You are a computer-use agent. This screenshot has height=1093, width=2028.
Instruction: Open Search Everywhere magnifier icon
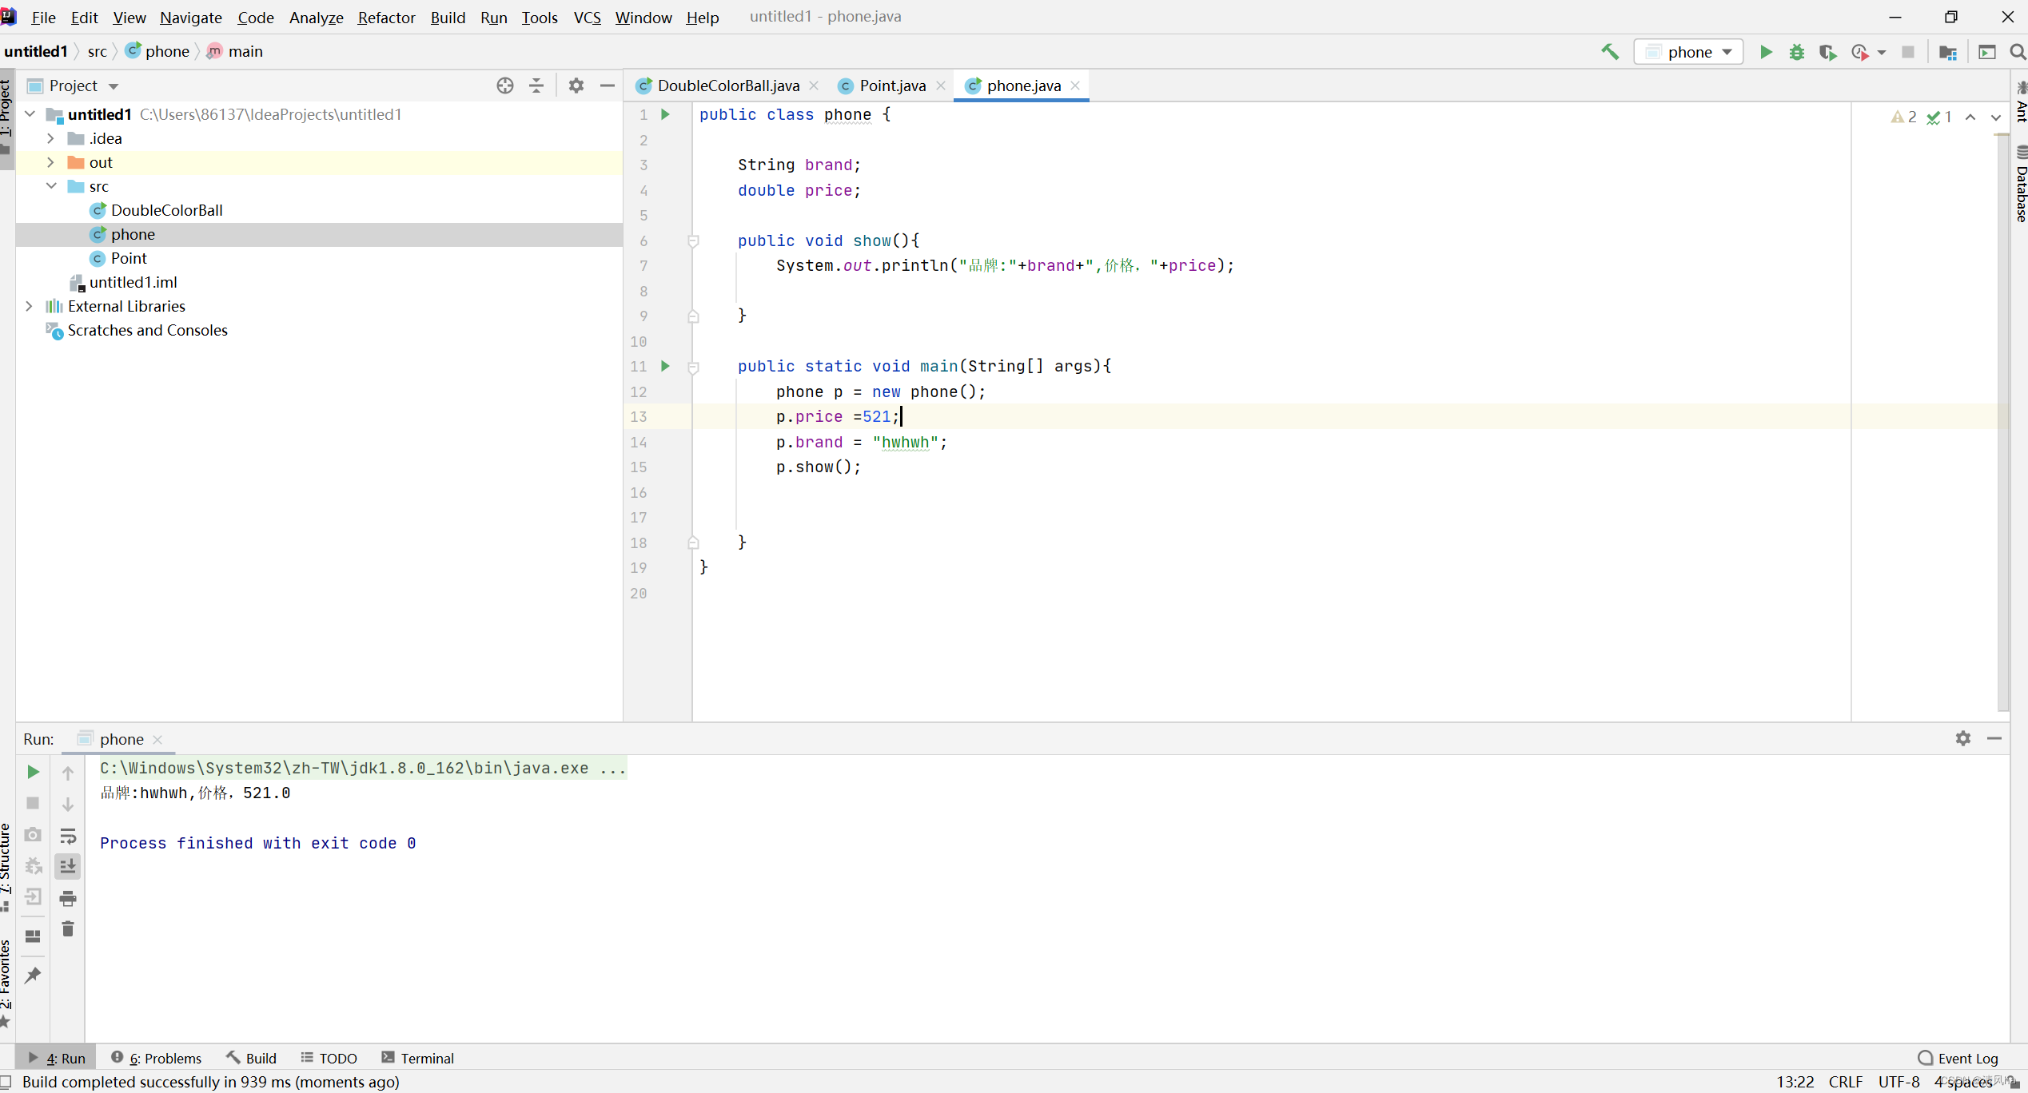click(2018, 51)
